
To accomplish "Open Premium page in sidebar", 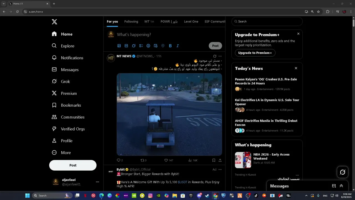I will (x=64, y=93).
